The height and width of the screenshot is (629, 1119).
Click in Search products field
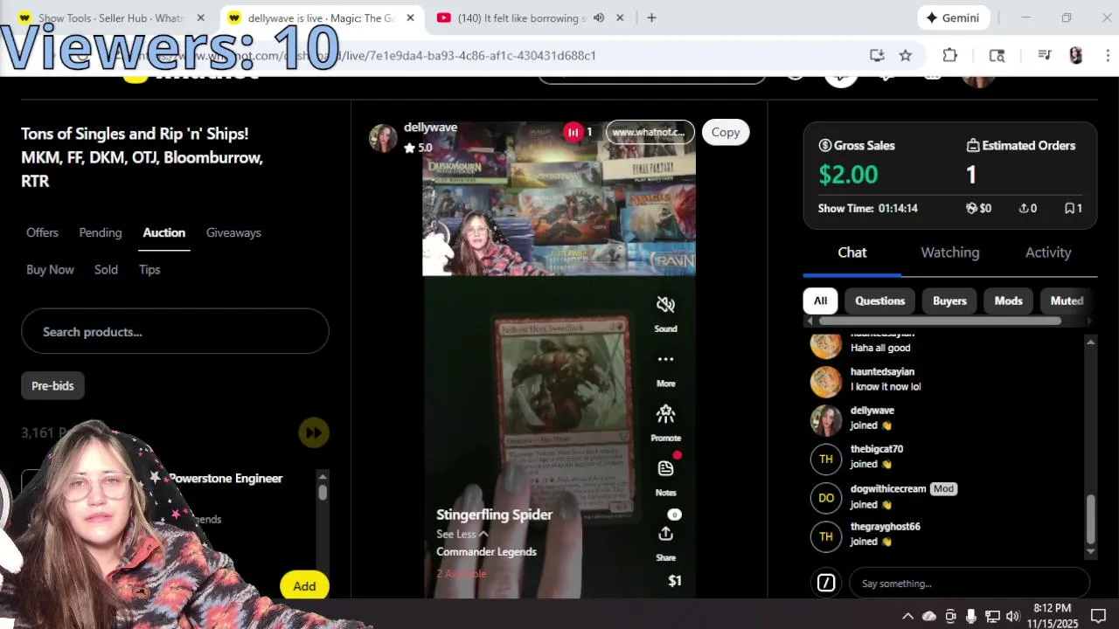pyautogui.click(x=175, y=332)
